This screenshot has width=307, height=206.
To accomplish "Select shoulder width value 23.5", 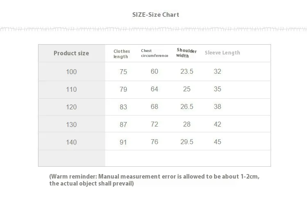I will click(187, 71).
